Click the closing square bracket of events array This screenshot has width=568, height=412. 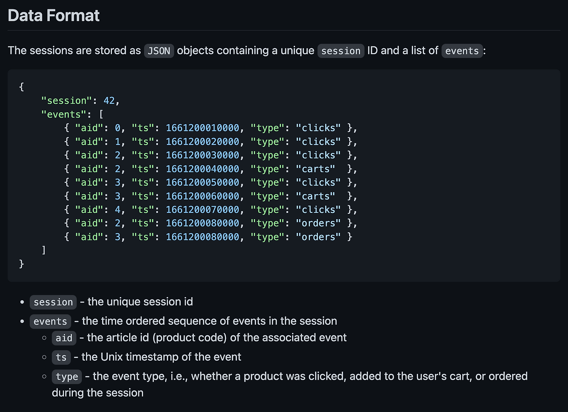point(43,251)
